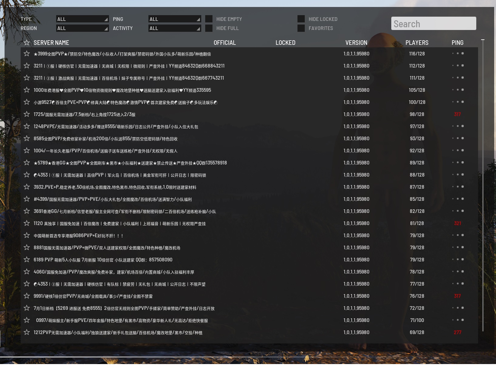Toggle the FAVORITES filter checkbox
This screenshot has height=368, width=496.
(x=301, y=28)
